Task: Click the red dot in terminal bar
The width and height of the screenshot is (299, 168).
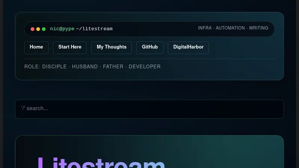Action: [33, 29]
